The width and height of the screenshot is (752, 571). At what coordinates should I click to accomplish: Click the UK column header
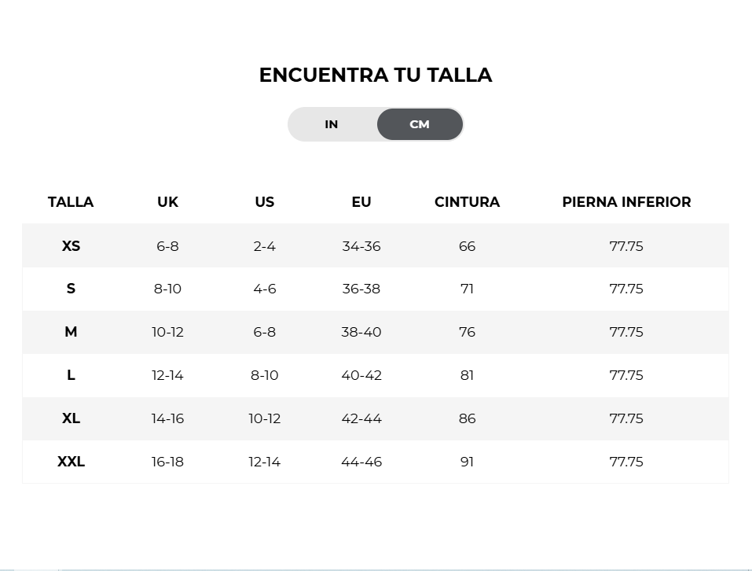[167, 202]
